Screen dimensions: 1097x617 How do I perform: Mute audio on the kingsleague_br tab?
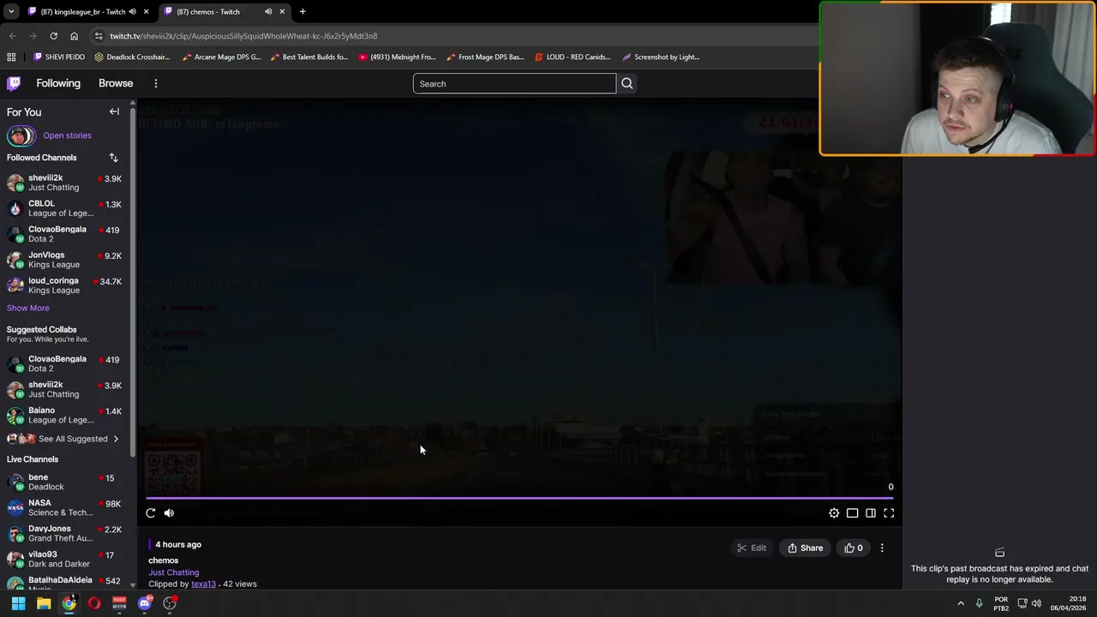coord(132,12)
